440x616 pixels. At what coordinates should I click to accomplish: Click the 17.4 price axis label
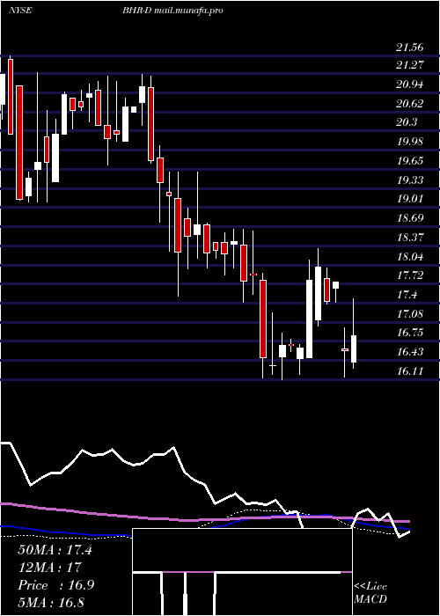[407, 294]
